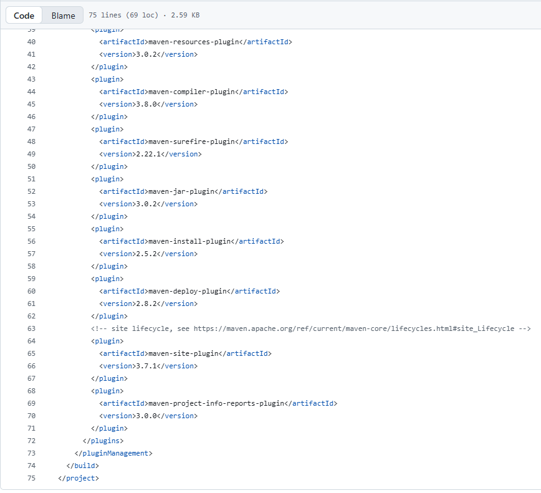This screenshot has width=541, height=493.
Task: Click the closing pluginManagement tag
Action: (115, 453)
